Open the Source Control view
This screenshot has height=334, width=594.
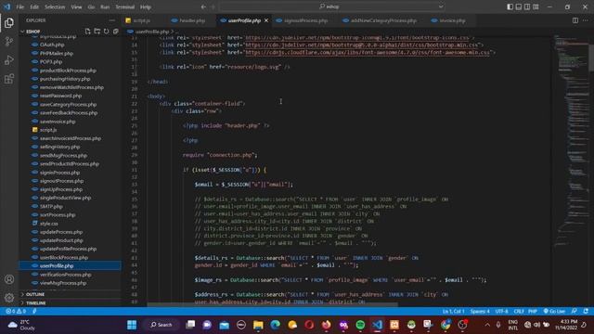pyautogui.click(x=9, y=42)
